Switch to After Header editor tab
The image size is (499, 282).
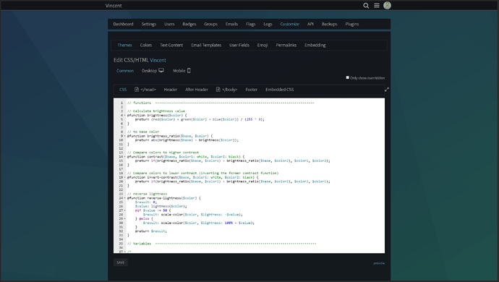pyautogui.click(x=197, y=90)
